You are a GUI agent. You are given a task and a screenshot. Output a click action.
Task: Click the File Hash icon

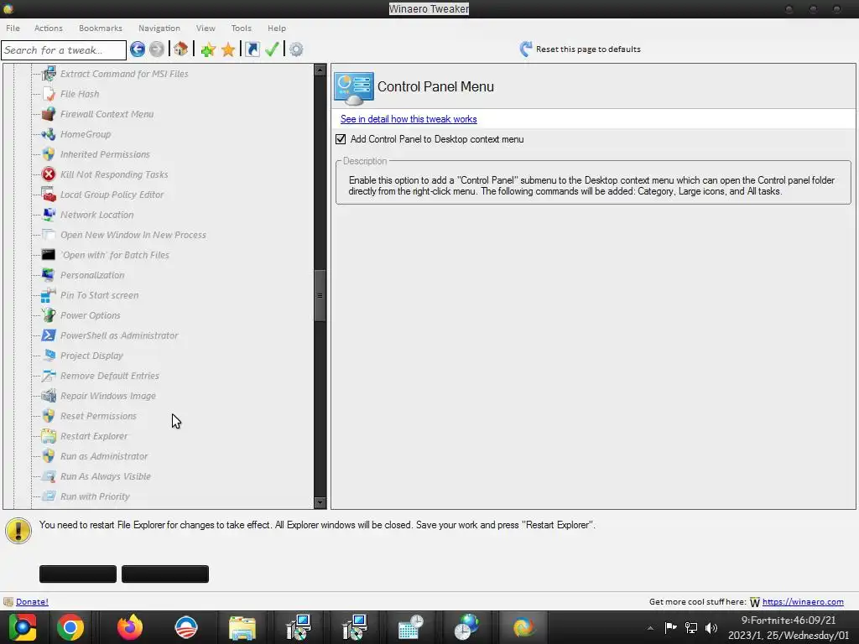pyautogui.click(x=49, y=94)
